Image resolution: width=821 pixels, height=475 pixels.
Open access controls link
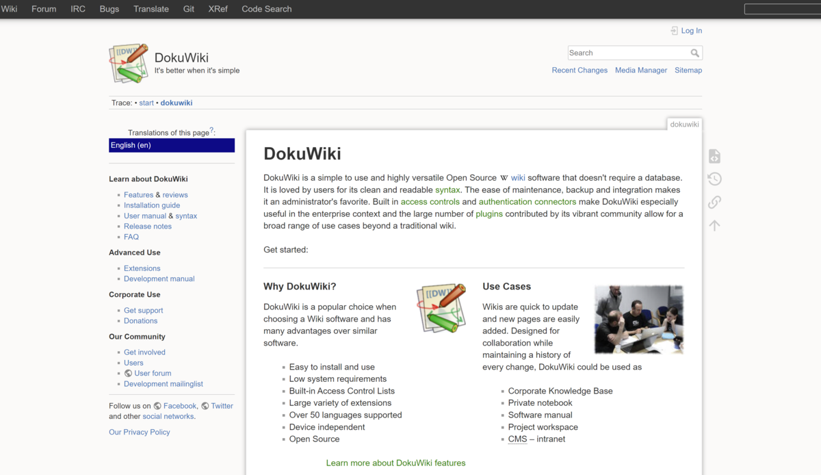click(430, 202)
